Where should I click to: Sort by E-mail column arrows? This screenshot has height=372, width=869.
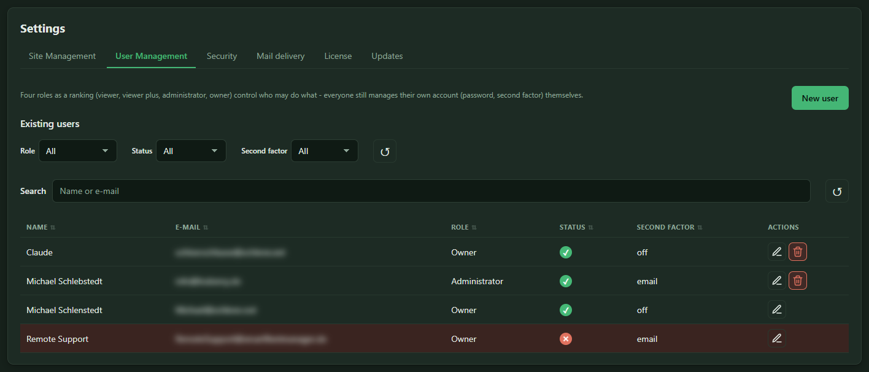pos(206,227)
